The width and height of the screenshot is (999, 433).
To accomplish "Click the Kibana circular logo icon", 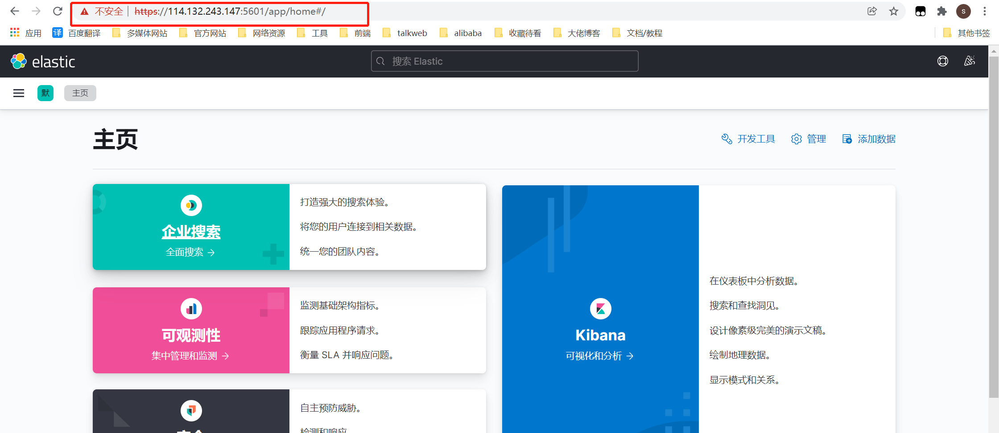I will pos(601,309).
